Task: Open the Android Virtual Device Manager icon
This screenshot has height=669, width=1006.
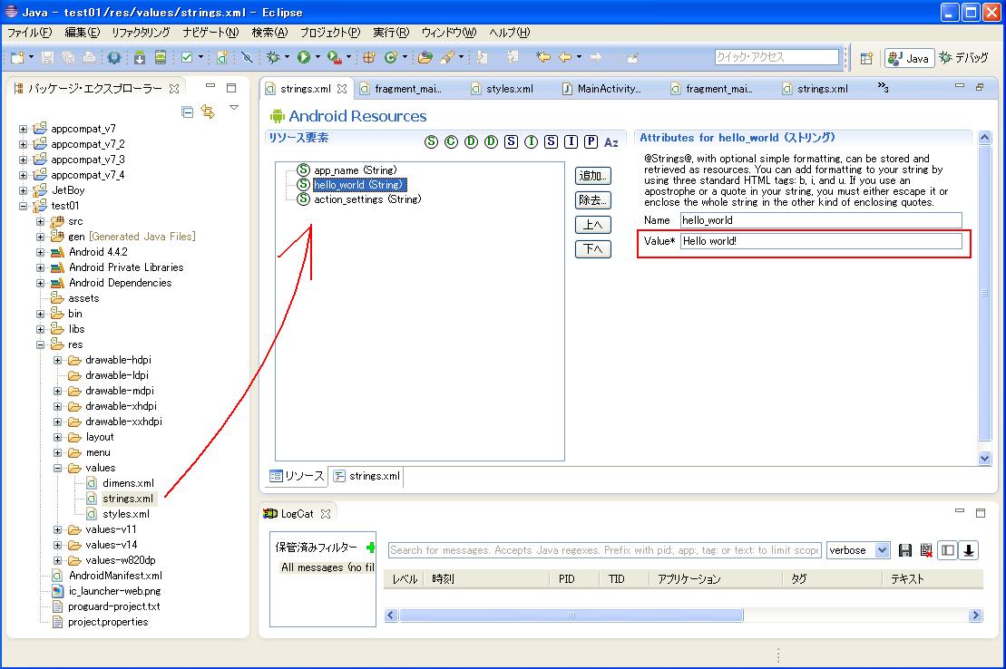Action: tap(161, 58)
